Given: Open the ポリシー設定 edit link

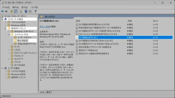Looking at the screenshot, I should point(45,26).
